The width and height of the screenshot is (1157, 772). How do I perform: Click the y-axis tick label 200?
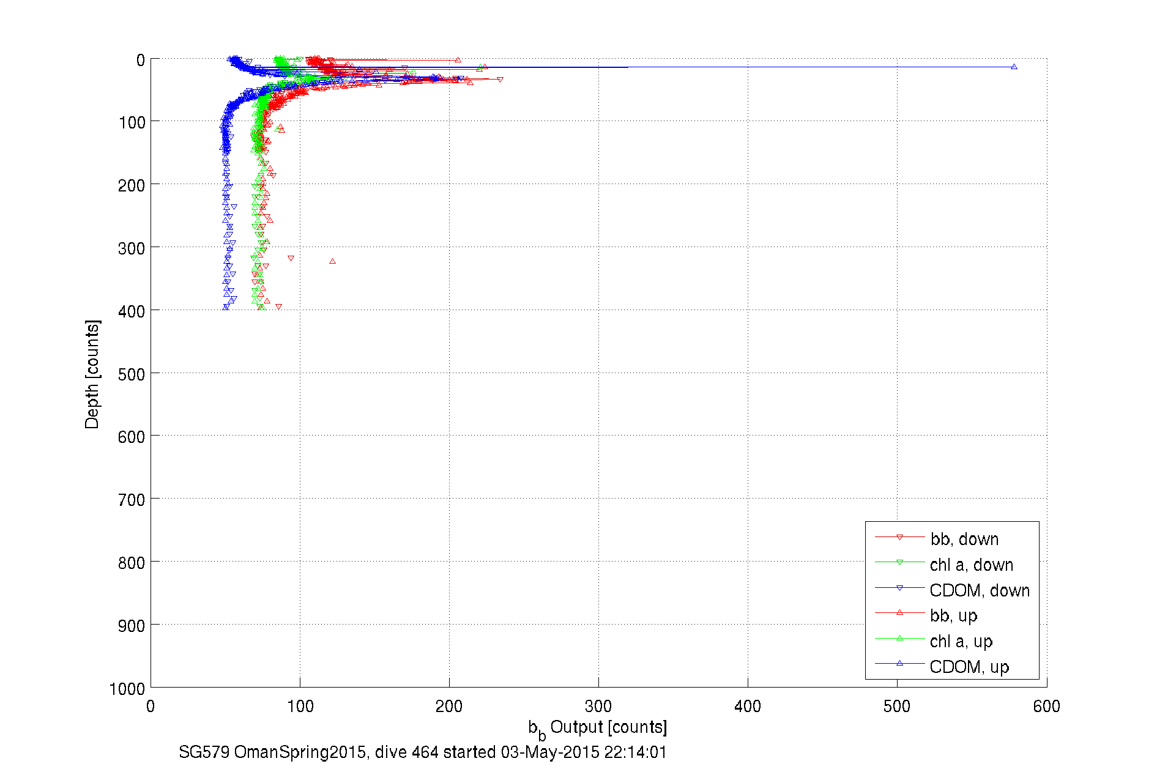132,185
